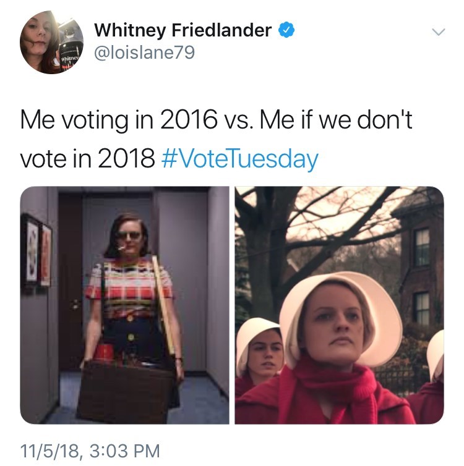Go to the @loislane79 handle
This screenshot has width=464, height=466.
tap(144, 53)
